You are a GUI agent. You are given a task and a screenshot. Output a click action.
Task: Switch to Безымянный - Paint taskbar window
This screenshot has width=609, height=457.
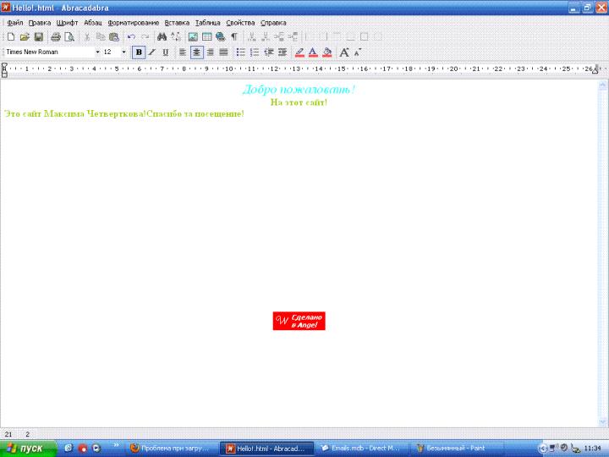point(449,448)
